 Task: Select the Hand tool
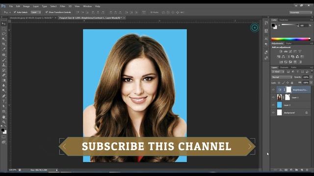[3, 117]
